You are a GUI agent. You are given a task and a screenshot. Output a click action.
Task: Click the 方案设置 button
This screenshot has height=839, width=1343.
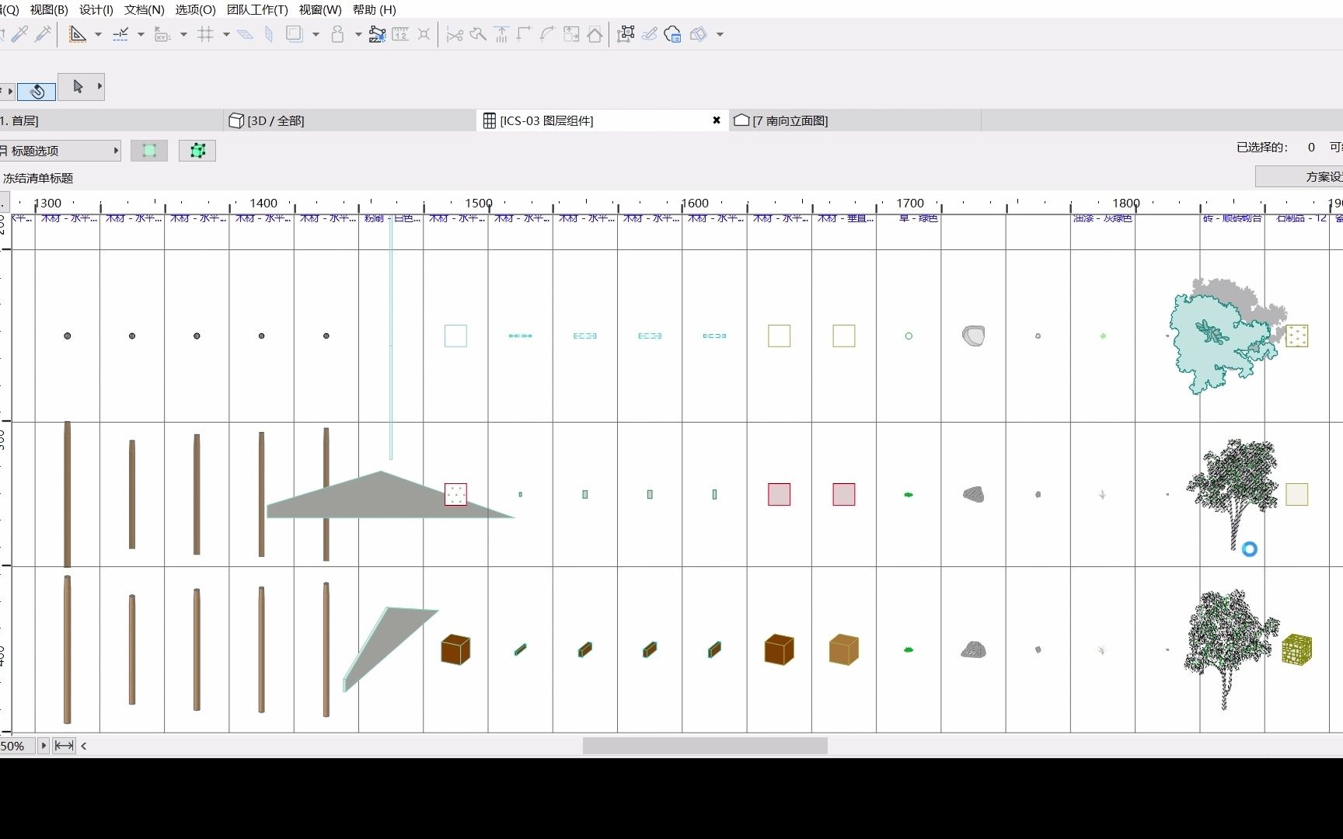click(x=1299, y=177)
